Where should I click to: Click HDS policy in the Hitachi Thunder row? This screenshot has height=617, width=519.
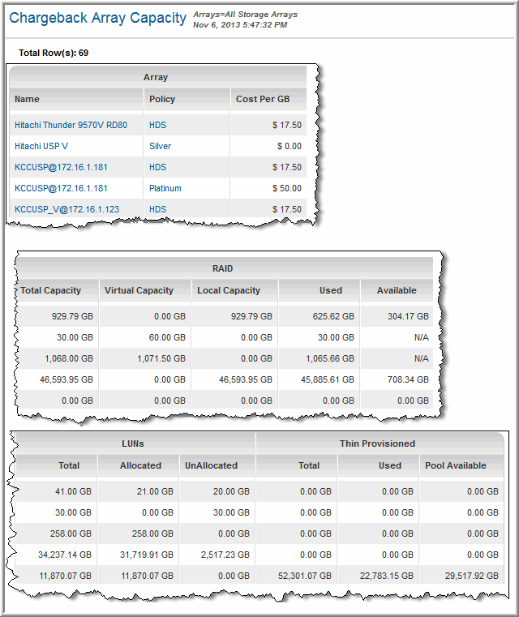[x=157, y=126]
